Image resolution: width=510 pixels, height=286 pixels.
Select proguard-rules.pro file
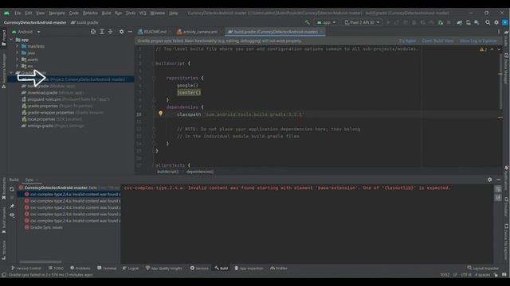[x=65, y=99]
